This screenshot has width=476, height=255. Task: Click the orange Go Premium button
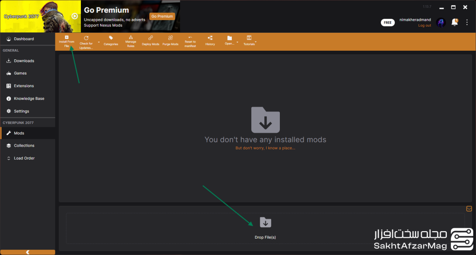click(x=162, y=16)
